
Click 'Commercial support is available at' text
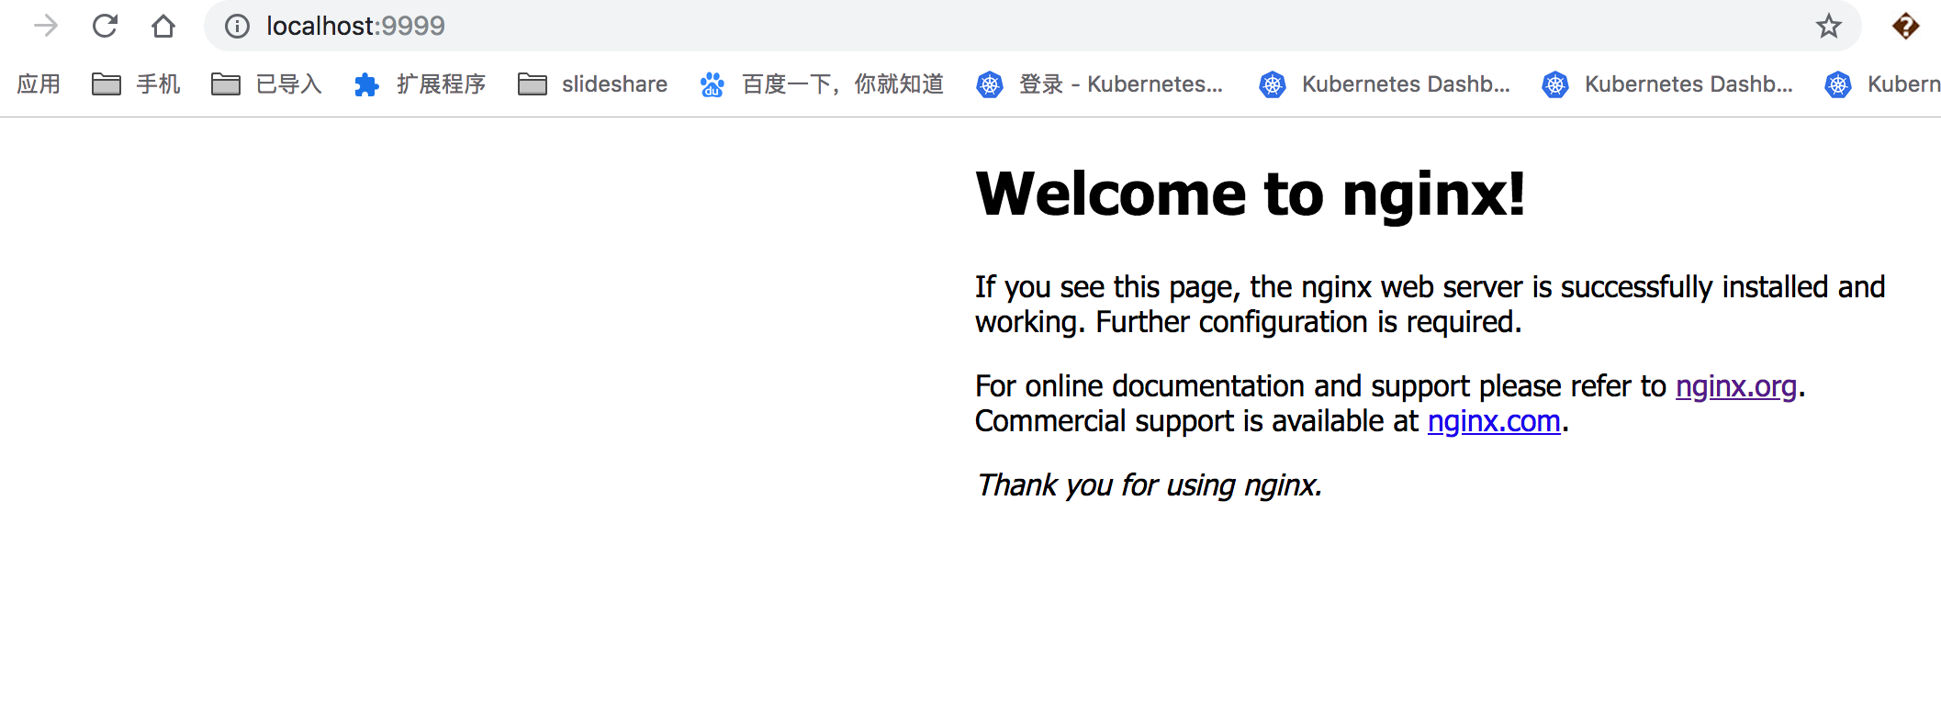(1197, 421)
